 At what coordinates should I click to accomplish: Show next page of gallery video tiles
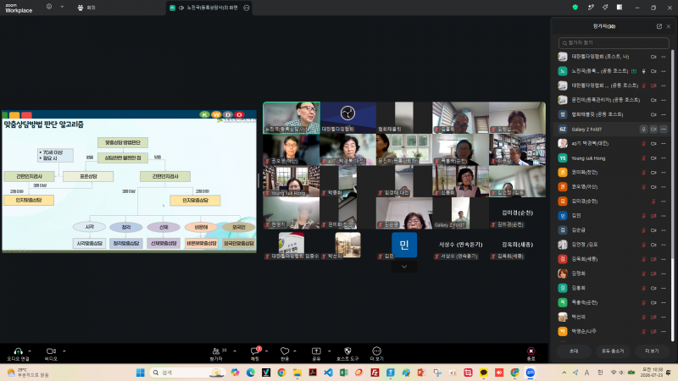click(404, 267)
